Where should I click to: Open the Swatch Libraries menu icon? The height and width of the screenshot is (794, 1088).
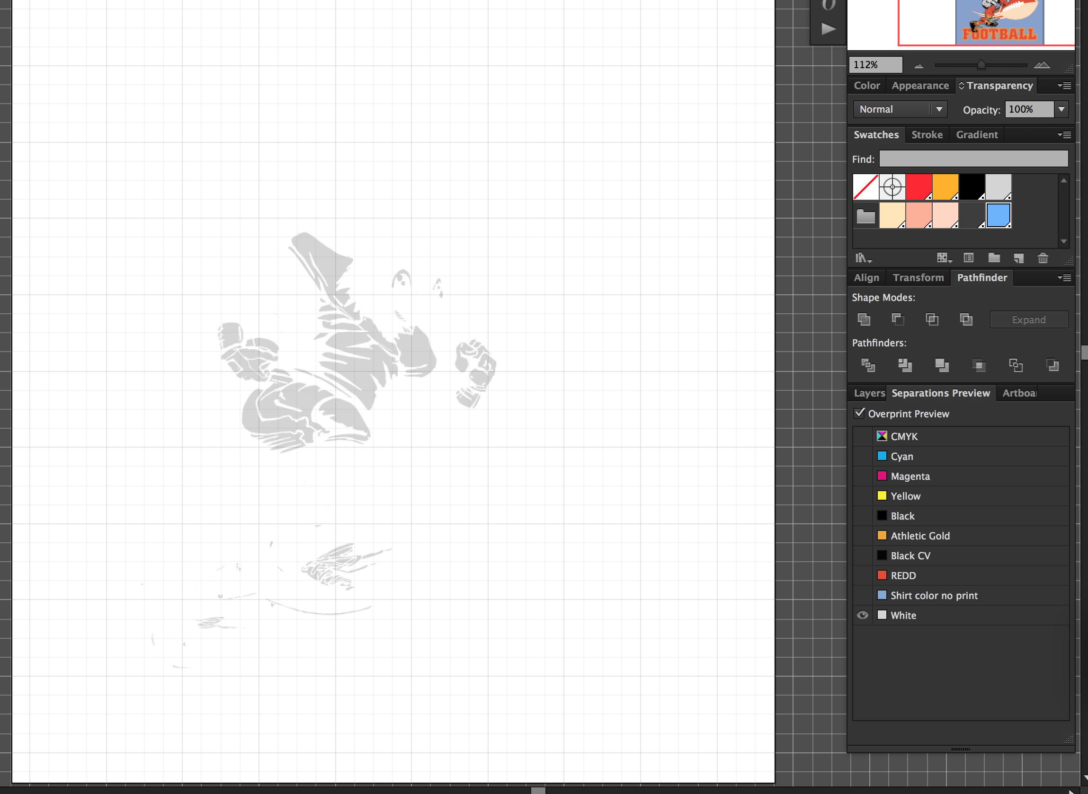coord(864,258)
